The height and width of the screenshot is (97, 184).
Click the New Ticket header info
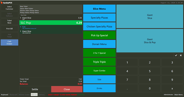coord(51,10)
